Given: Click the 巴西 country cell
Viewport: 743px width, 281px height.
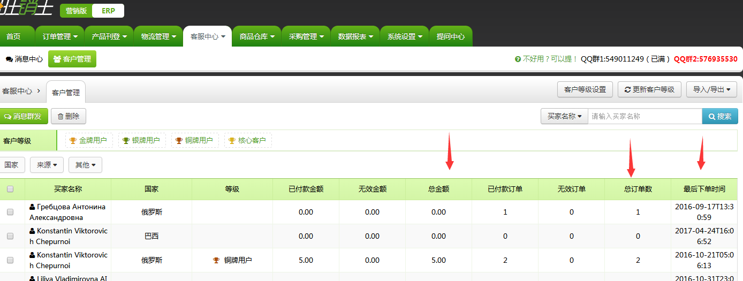Looking at the screenshot, I should click(151, 236).
